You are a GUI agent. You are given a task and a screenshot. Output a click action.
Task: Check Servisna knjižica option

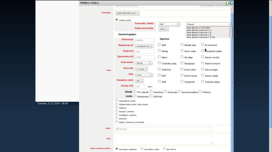click(x=179, y=92)
